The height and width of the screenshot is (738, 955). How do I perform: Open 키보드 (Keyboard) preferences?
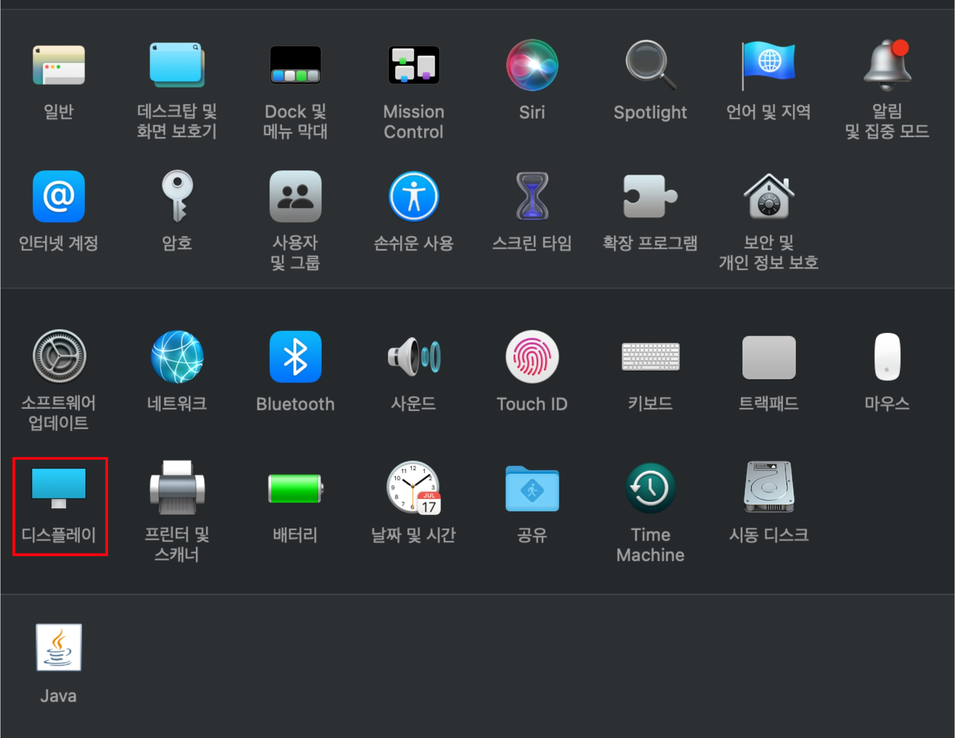coord(650,357)
